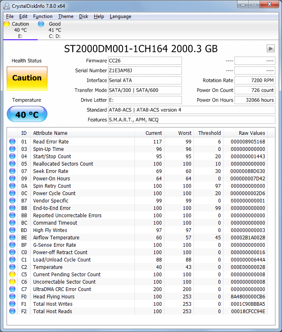
Task: Select the 'Uncorrectable Sector Count' attribute name
Action: (x=64, y=282)
